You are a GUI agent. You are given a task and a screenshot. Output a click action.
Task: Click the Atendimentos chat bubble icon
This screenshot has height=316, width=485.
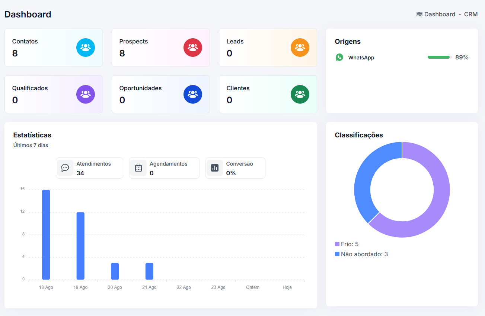tap(65, 168)
